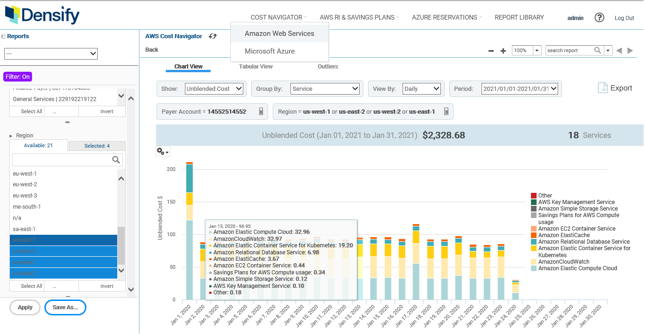Open the Group By Service dropdown
Image resolution: width=645 pixels, height=334 pixels.
tap(325, 89)
